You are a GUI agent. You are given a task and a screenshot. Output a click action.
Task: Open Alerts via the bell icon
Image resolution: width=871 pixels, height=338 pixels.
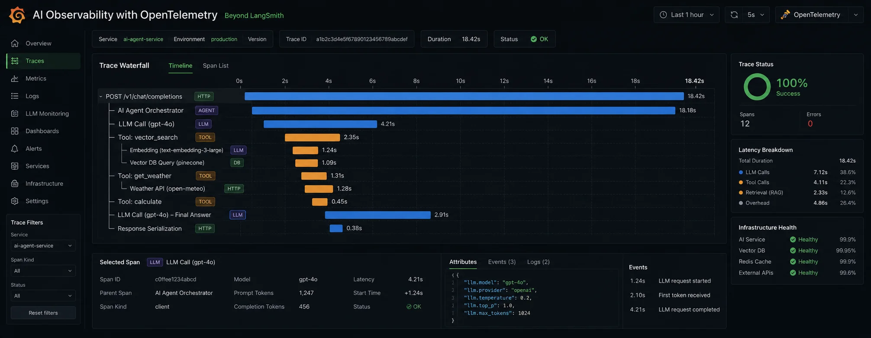[15, 148]
